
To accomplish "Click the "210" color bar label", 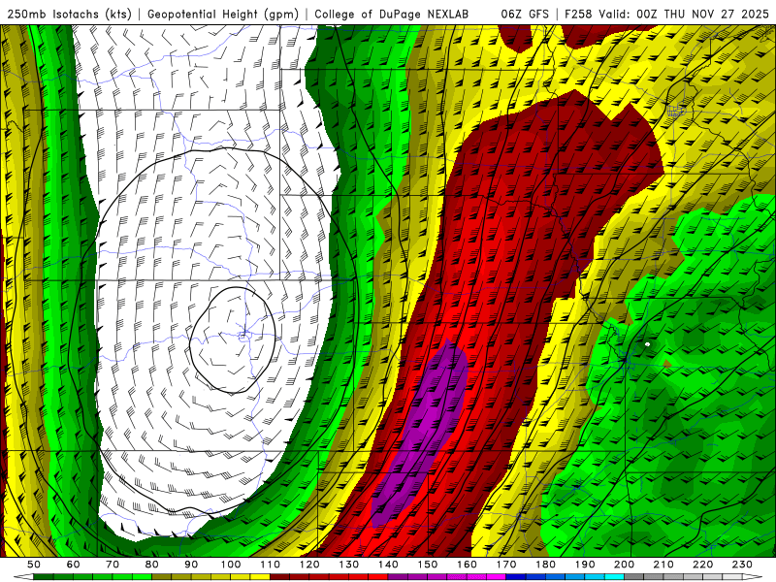I will pyautogui.click(x=663, y=565).
